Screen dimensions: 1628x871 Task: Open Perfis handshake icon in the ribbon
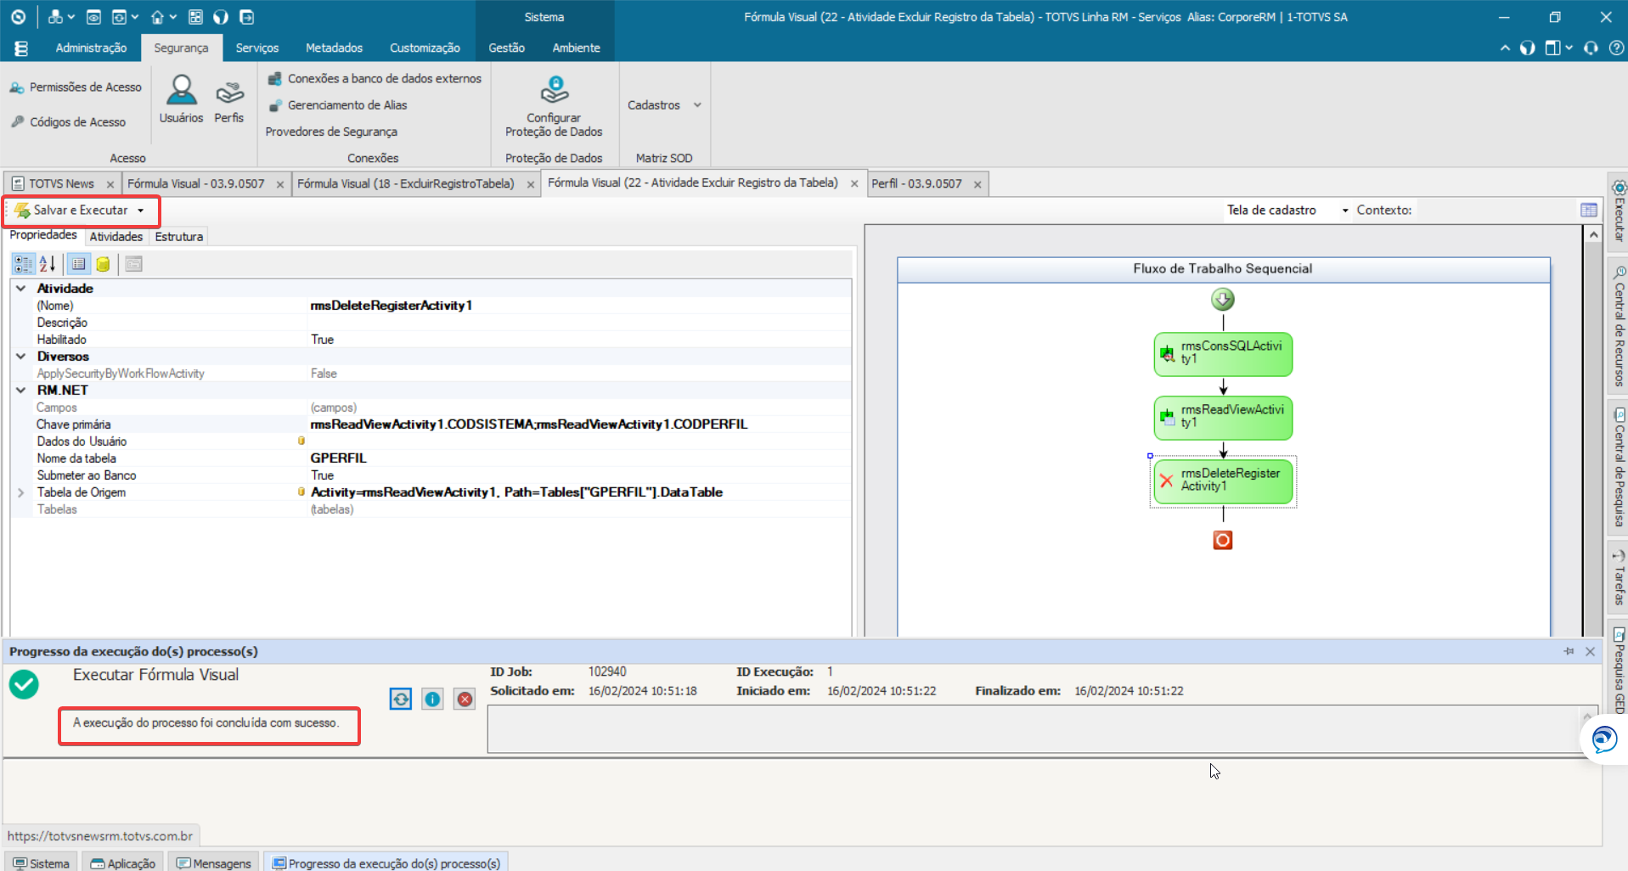(x=229, y=99)
